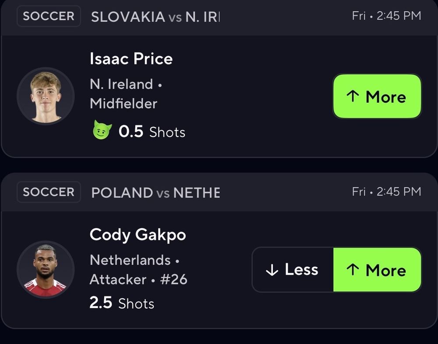Screen dimensions: 438x344
Task: Open the Poland vs Netherlands matchup
Action: point(155,193)
